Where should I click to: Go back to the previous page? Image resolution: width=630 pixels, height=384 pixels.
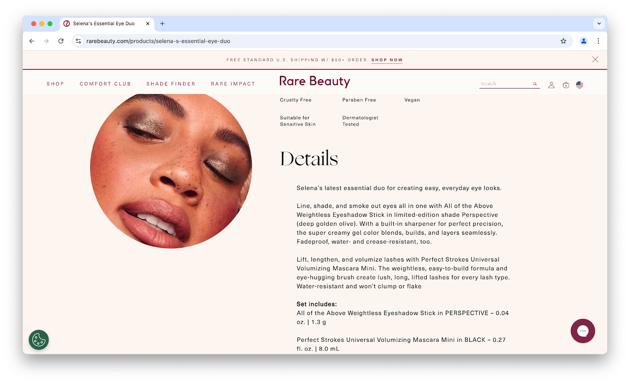[32, 41]
